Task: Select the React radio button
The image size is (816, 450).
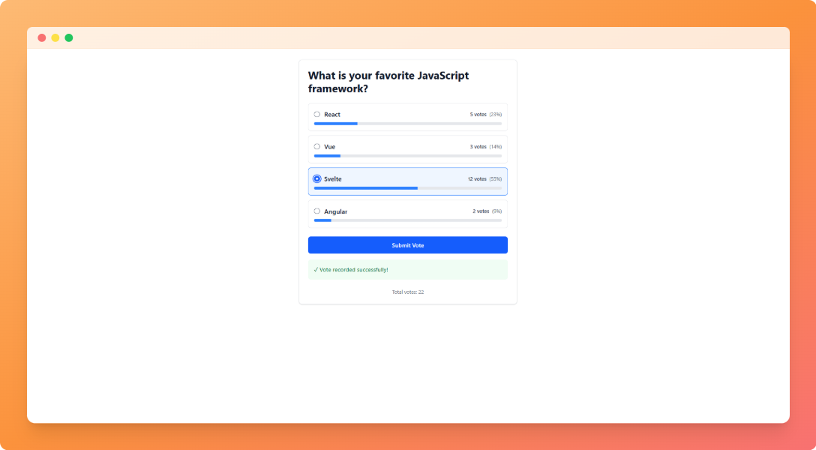Action: (317, 114)
